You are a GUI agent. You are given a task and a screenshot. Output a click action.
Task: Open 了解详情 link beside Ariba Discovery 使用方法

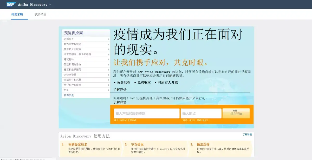(247, 135)
